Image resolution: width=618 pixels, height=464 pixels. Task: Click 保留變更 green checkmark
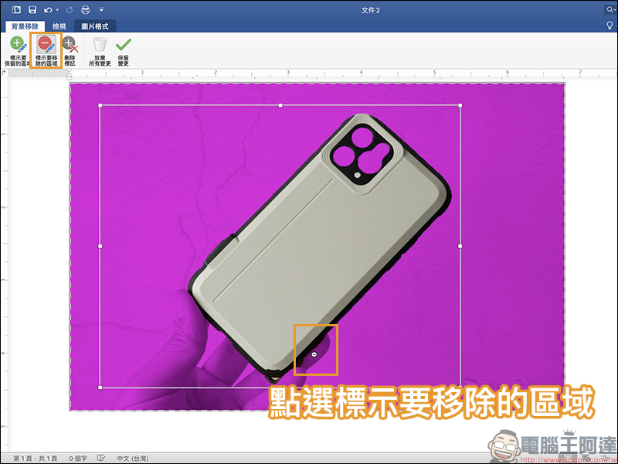124,51
